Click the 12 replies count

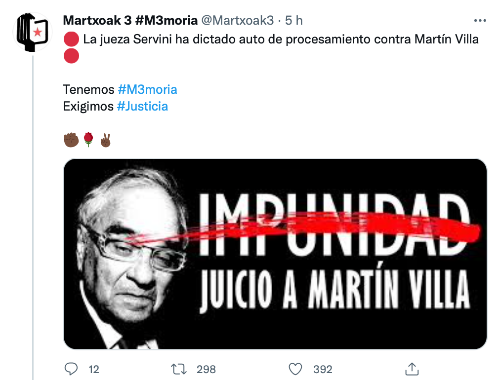click(94, 370)
